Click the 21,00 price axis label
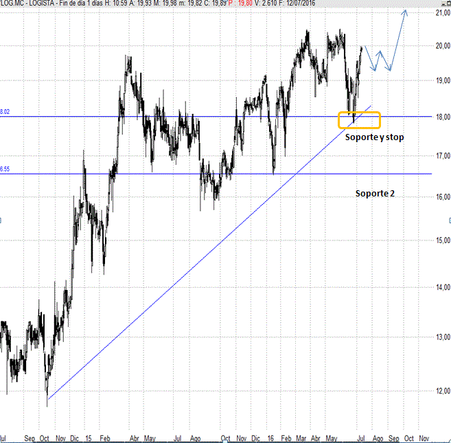This screenshot has width=451, height=443. [443, 12]
